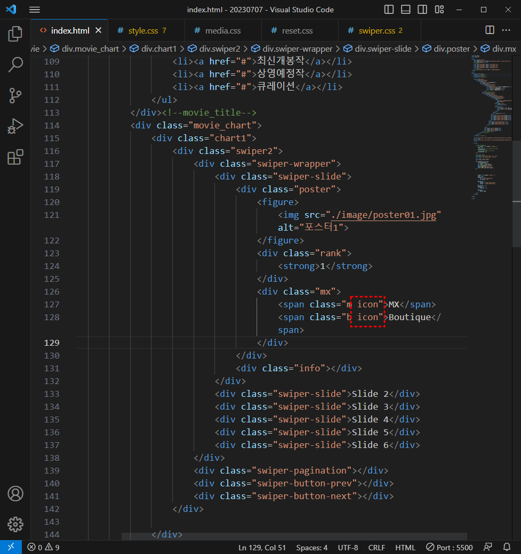Click the poster01.jpg image path link
This screenshot has height=554, width=521.
[x=383, y=215]
